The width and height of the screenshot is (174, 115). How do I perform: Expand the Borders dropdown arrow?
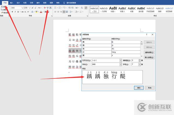point(83,12)
